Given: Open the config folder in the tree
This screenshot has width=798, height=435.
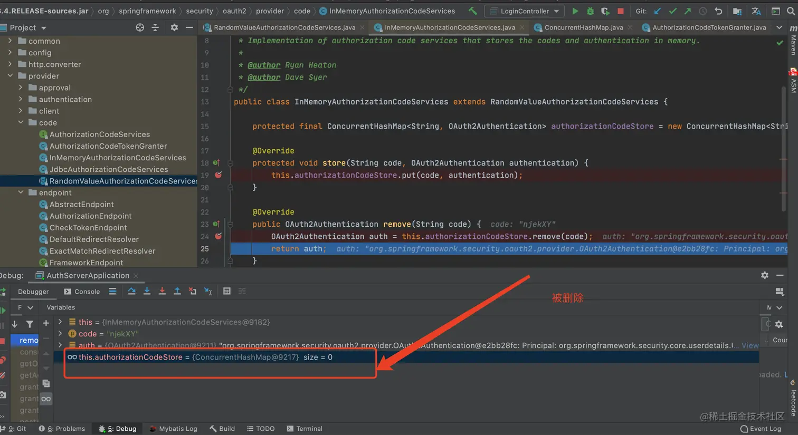Looking at the screenshot, I should (35, 53).
